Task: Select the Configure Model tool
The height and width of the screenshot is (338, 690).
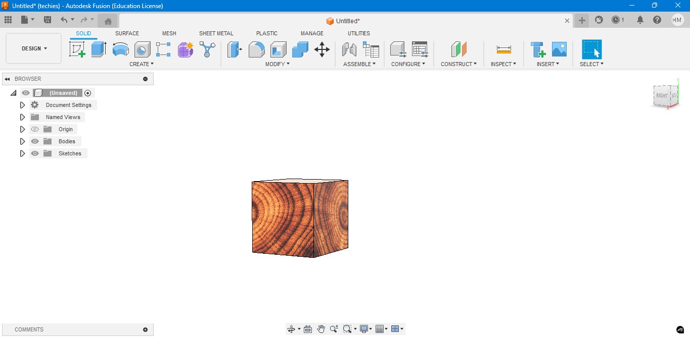Action: [x=398, y=49]
